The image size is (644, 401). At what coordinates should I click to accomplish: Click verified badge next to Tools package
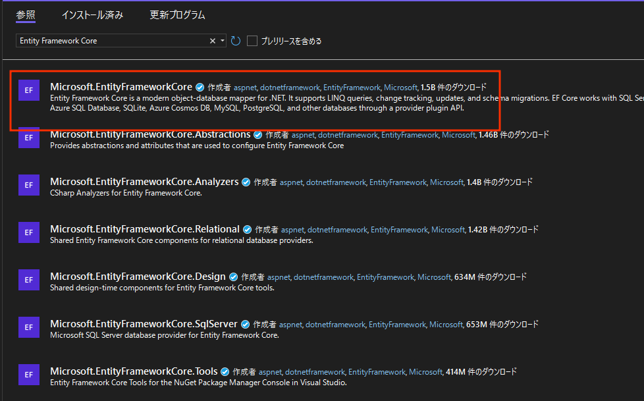click(x=225, y=372)
